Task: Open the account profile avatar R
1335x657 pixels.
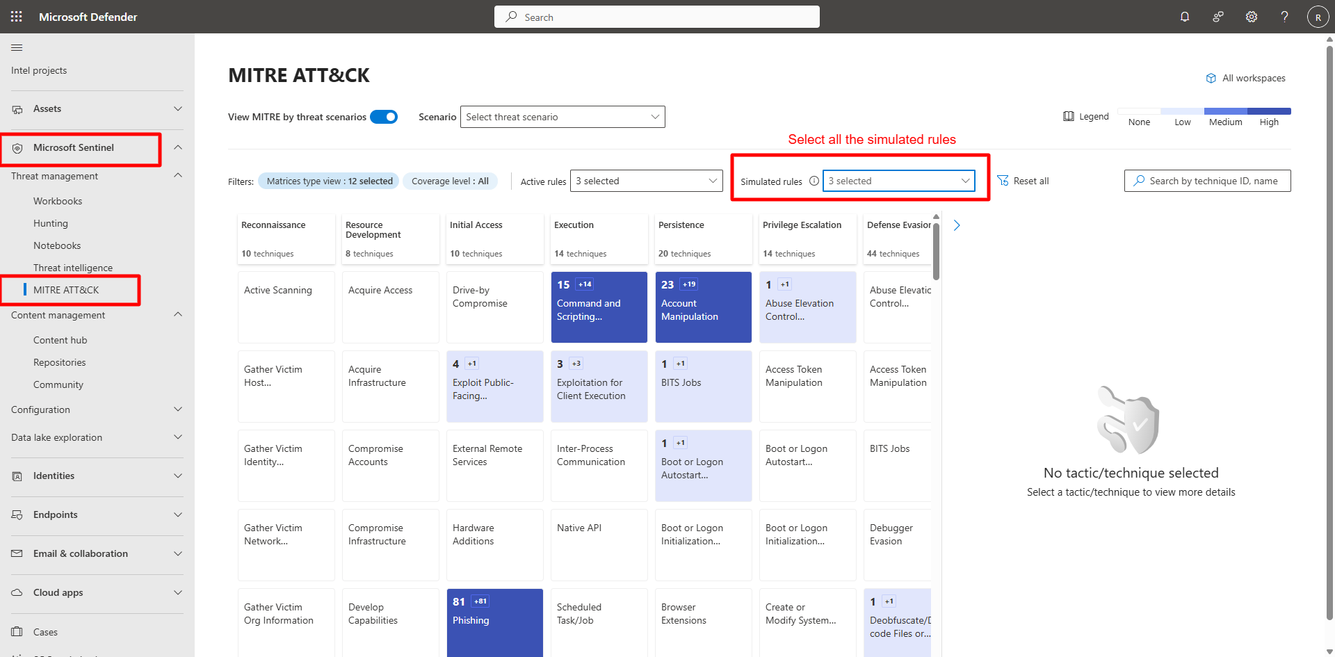Action: [1318, 17]
